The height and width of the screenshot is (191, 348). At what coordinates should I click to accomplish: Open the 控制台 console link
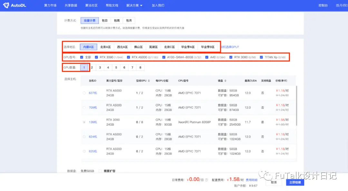pos(323,5)
